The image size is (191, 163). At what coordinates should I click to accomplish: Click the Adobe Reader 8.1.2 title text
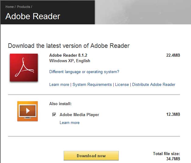click(x=68, y=55)
